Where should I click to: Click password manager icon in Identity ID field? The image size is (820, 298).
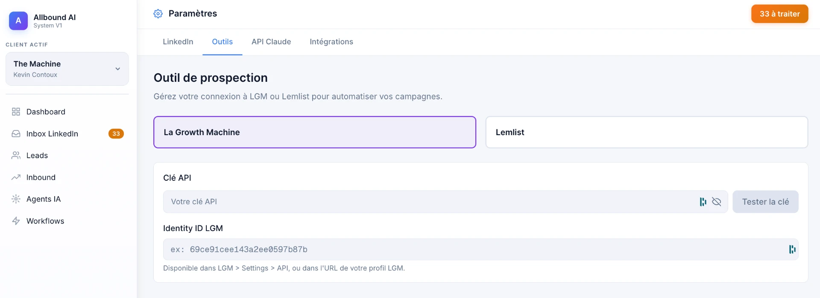(x=792, y=249)
